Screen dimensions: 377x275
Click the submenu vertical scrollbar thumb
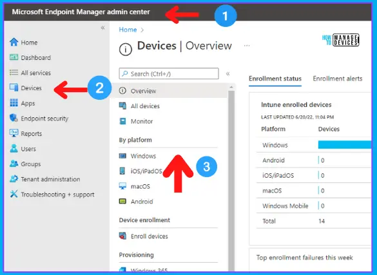(x=231, y=180)
